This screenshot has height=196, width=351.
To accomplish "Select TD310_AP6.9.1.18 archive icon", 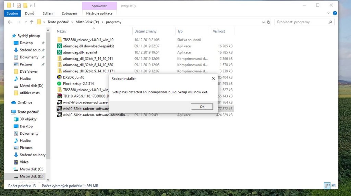I will coord(59,96).
